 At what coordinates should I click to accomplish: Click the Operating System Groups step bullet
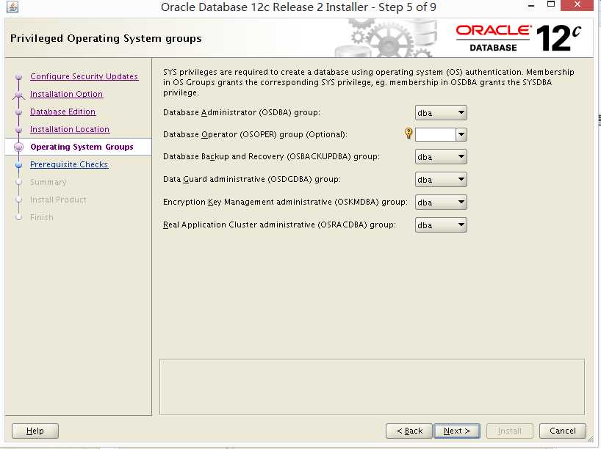(18, 147)
